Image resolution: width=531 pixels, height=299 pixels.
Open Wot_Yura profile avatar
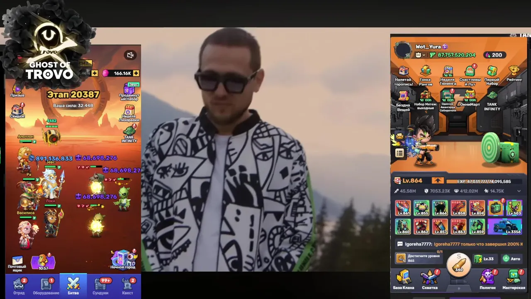pos(403,50)
